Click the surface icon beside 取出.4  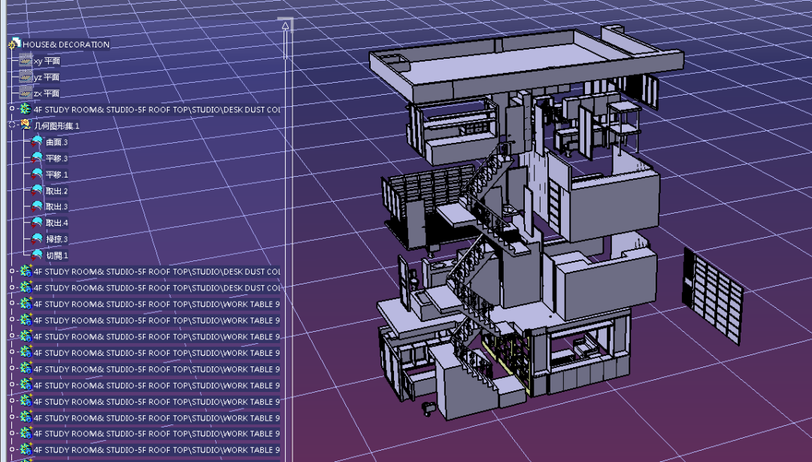[x=37, y=223]
